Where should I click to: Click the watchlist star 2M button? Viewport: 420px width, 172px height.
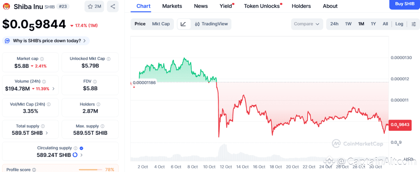94,6
